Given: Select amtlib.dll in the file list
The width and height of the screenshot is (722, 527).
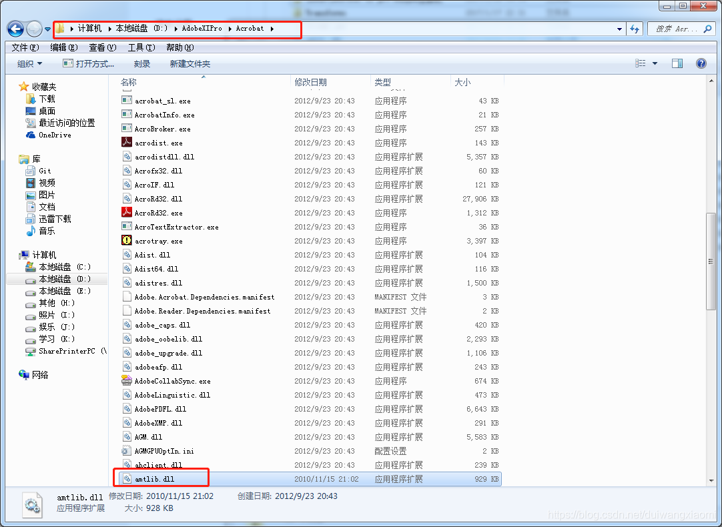Looking at the screenshot, I should (x=310, y=479).
